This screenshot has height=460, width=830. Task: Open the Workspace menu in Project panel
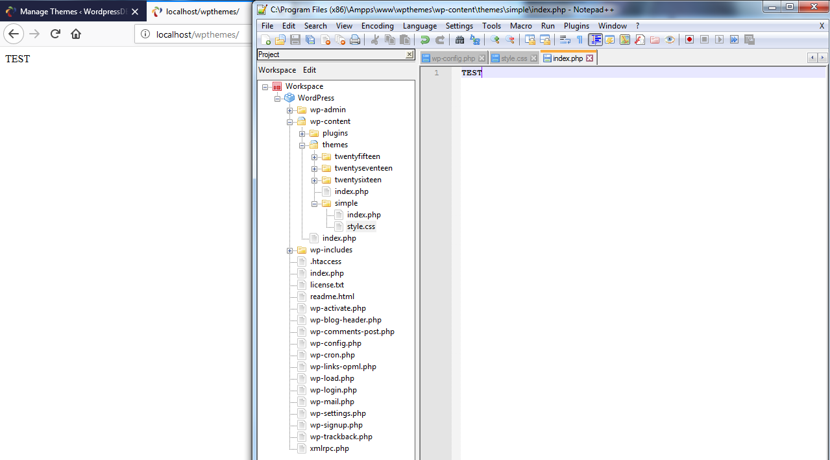pos(277,70)
